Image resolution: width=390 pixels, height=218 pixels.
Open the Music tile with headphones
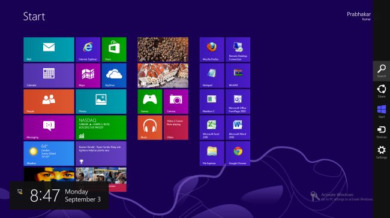[150, 128]
